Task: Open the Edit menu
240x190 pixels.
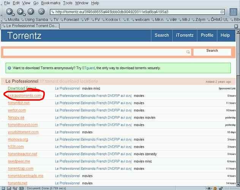Action: pos(16,3)
